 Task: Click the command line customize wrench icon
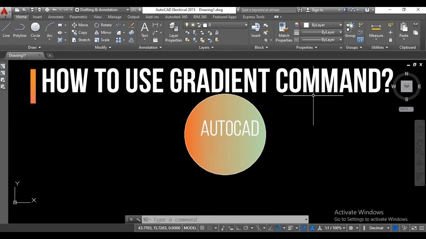point(138,219)
